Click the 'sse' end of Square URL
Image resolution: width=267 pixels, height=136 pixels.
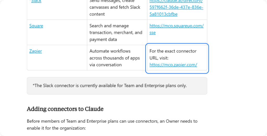(x=153, y=33)
